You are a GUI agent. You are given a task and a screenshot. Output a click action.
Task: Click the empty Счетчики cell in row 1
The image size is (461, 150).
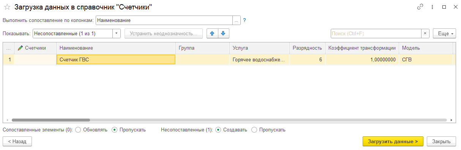(35, 59)
